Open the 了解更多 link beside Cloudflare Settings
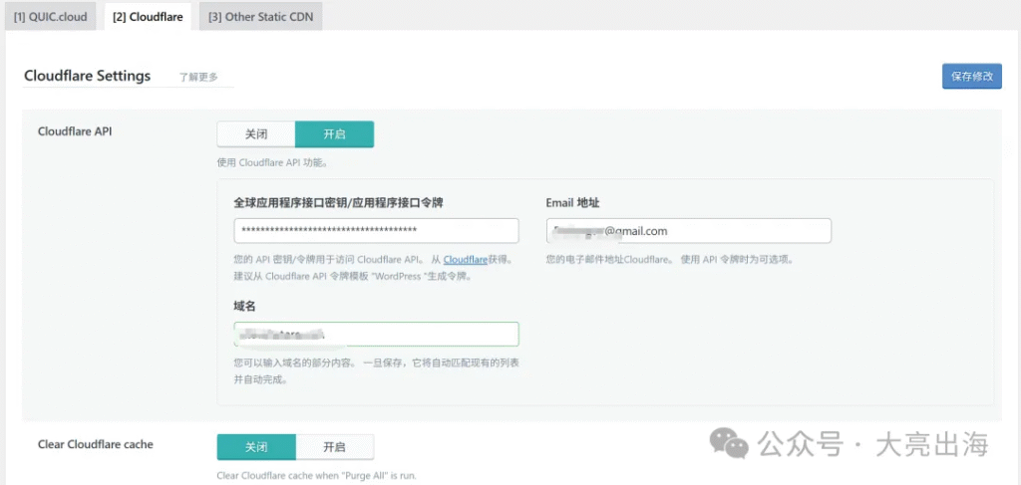The height and width of the screenshot is (485, 1021). [198, 77]
